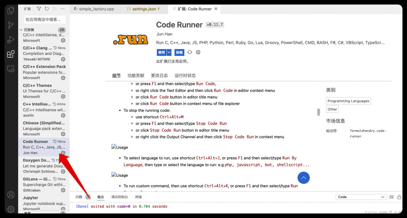
Task: Switch to the 输出 output panel tab
Action: coord(100,197)
